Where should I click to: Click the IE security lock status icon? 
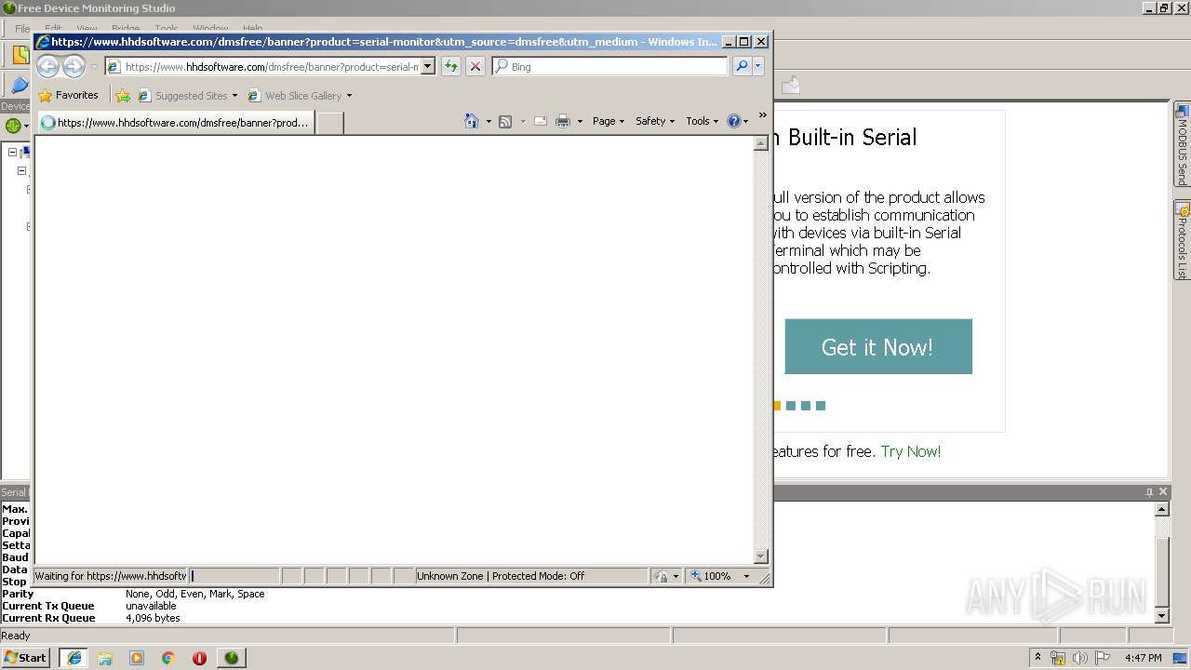pyautogui.click(x=661, y=576)
